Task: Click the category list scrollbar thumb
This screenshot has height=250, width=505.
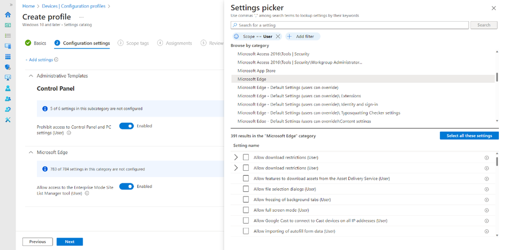Action: click(497, 77)
